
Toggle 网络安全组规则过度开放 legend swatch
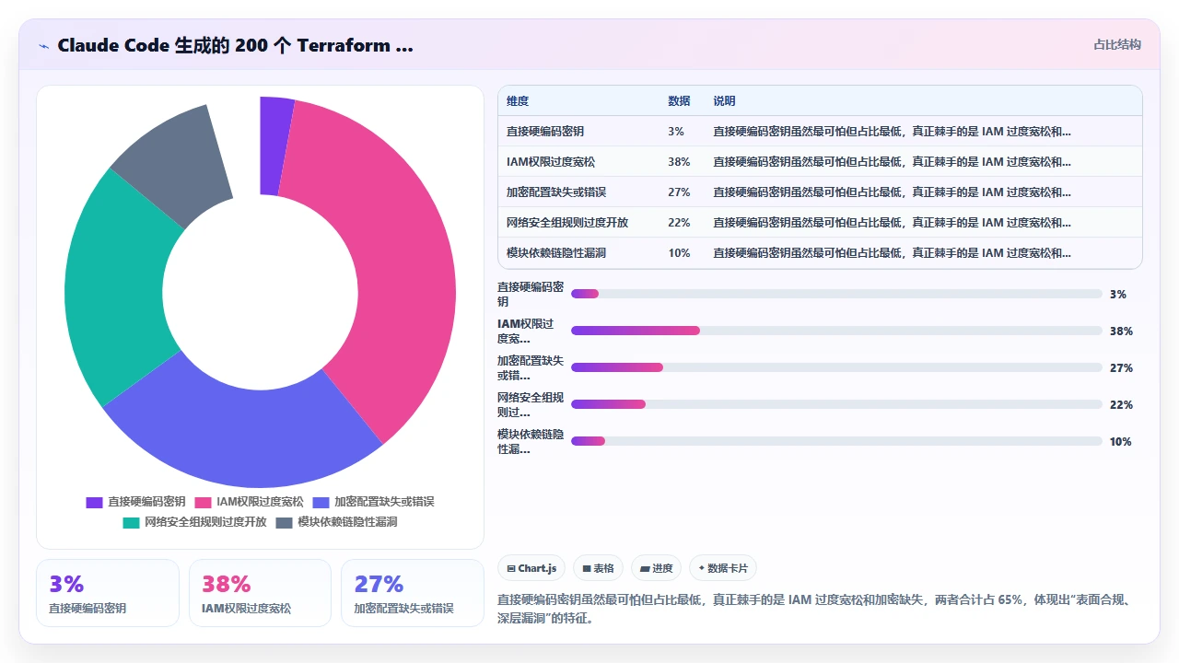[131, 522]
